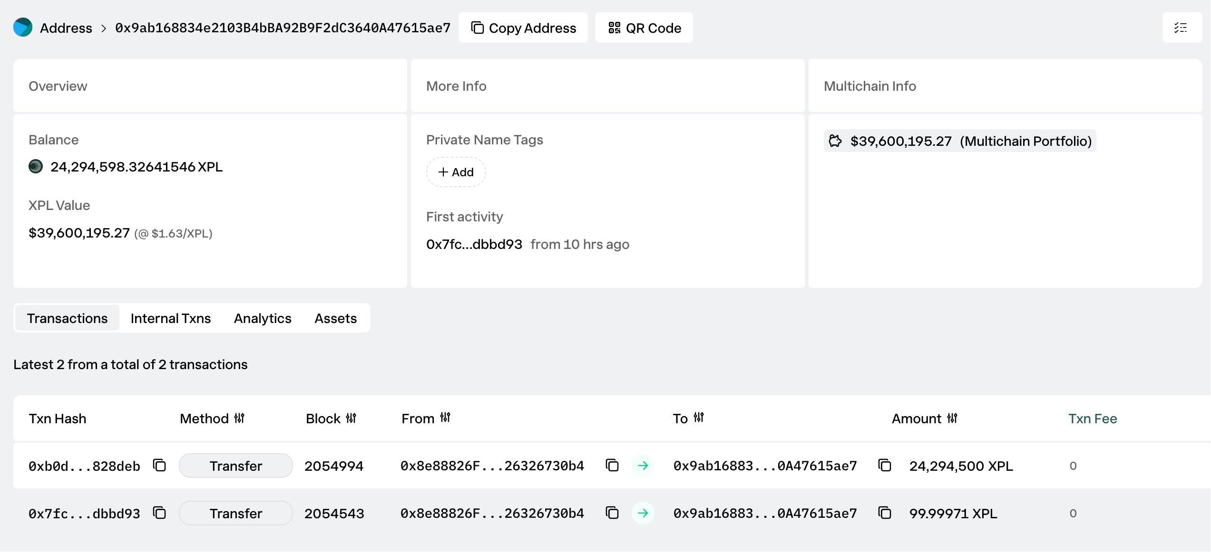
Task: Copy the 0xb0d...828deb transaction hash
Action: (159, 466)
